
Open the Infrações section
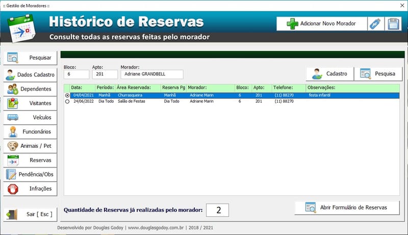pyautogui.click(x=30, y=189)
